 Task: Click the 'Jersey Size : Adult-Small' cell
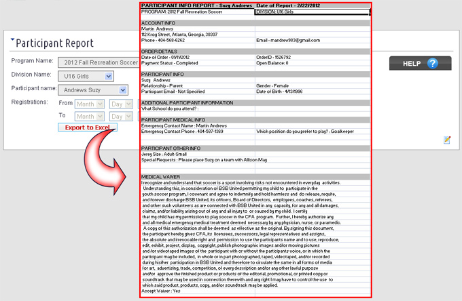198,154
